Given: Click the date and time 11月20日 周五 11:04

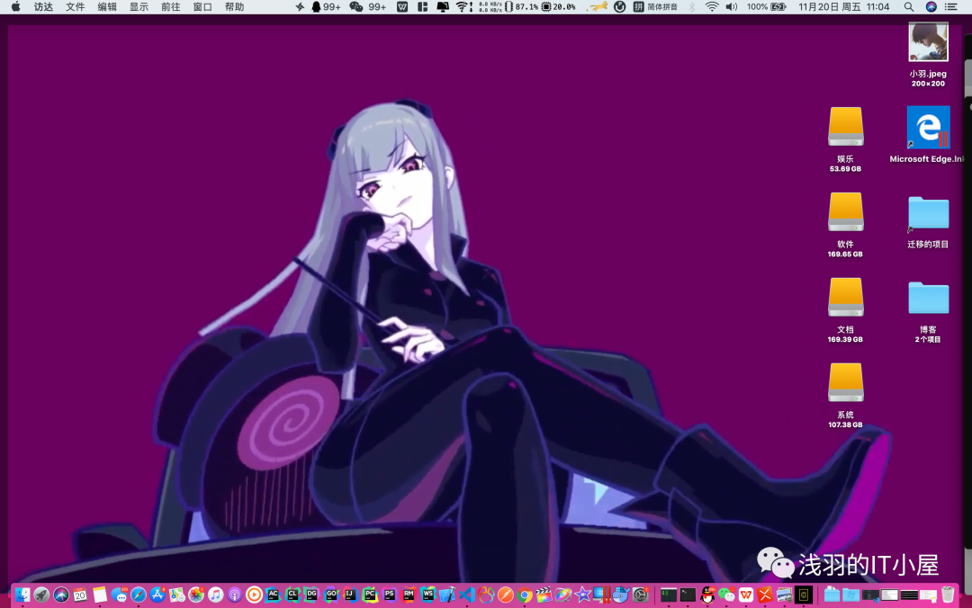Looking at the screenshot, I should click(x=843, y=7).
